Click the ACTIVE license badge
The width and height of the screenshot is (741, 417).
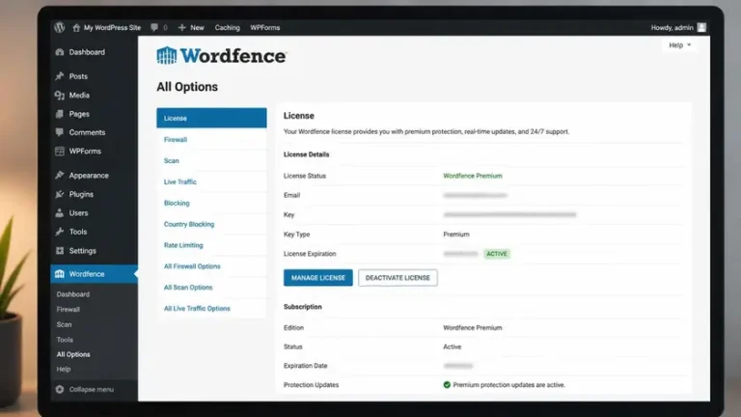(x=497, y=254)
